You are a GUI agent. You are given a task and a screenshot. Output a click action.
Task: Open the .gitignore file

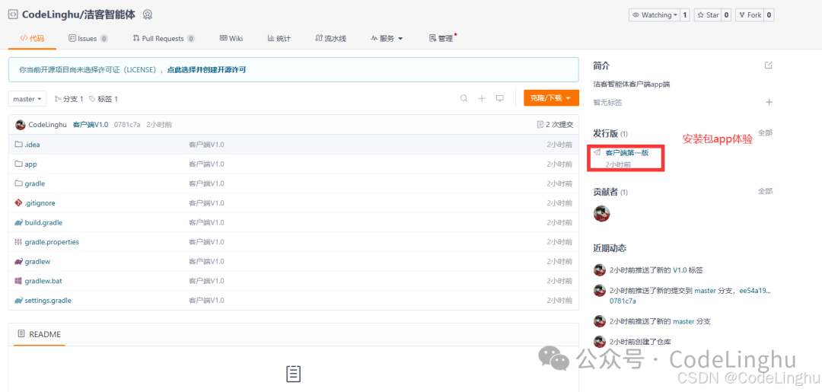click(x=40, y=202)
